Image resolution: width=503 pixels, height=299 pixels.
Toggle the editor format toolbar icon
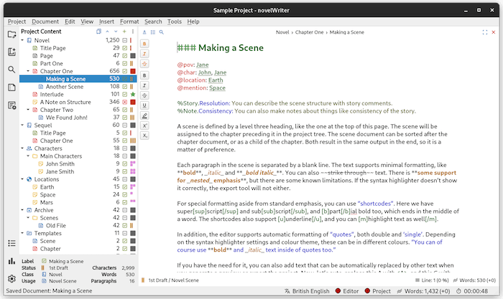tap(144, 32)
